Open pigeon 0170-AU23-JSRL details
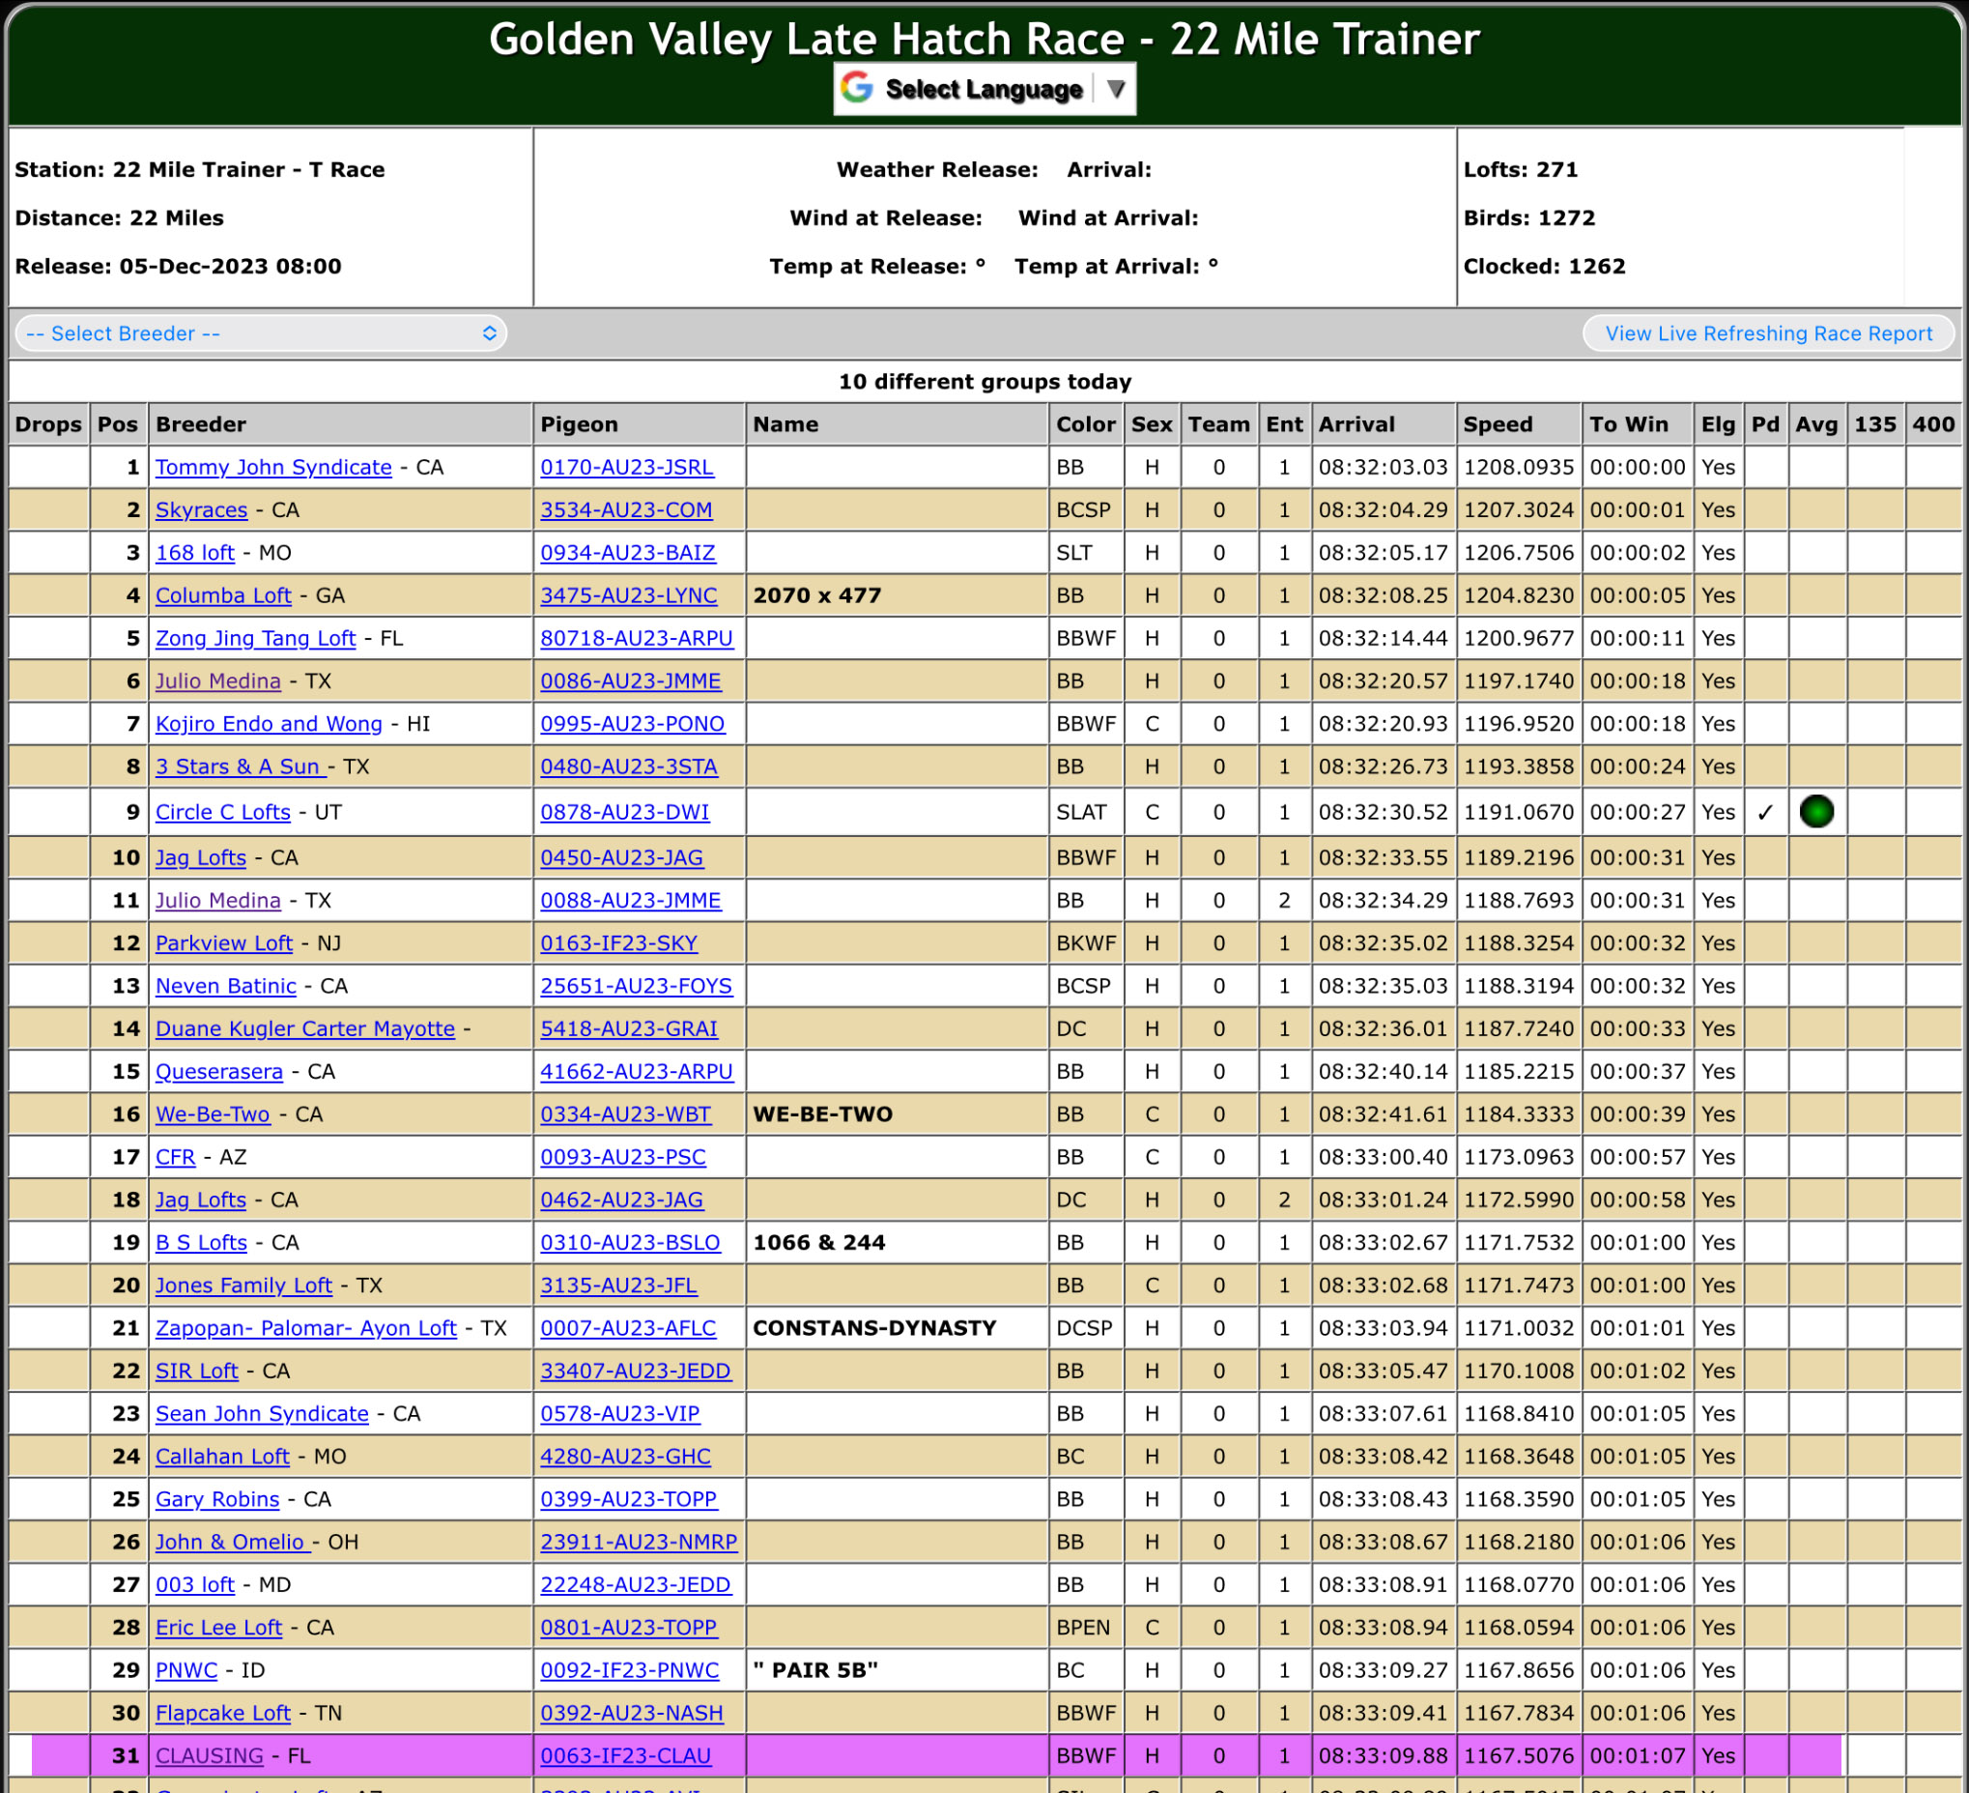1969x1793 pixels. point(626,467)
